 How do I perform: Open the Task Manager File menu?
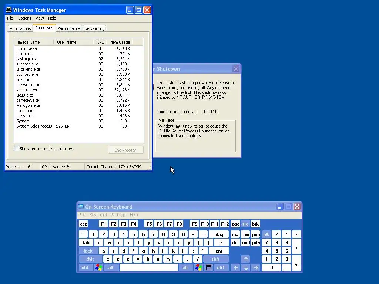click(x=10, y=18)
